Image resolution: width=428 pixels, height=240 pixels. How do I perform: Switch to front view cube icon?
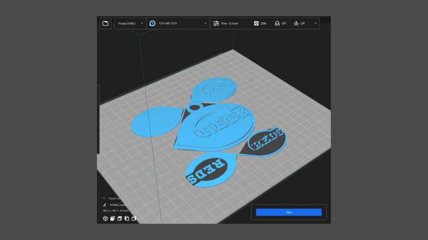point(113,219)
